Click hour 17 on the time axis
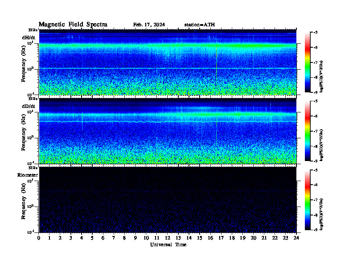 click(x=222, y=238)
